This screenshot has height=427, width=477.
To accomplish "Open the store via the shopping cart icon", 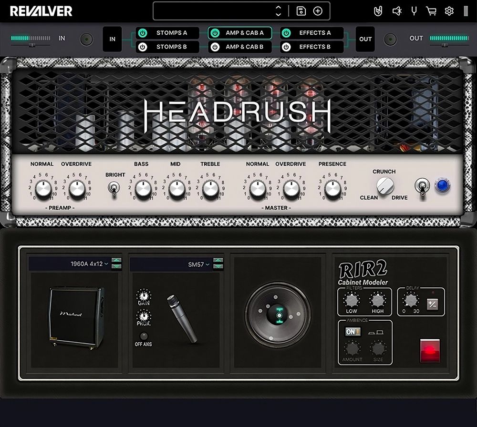I will (431, 10).
